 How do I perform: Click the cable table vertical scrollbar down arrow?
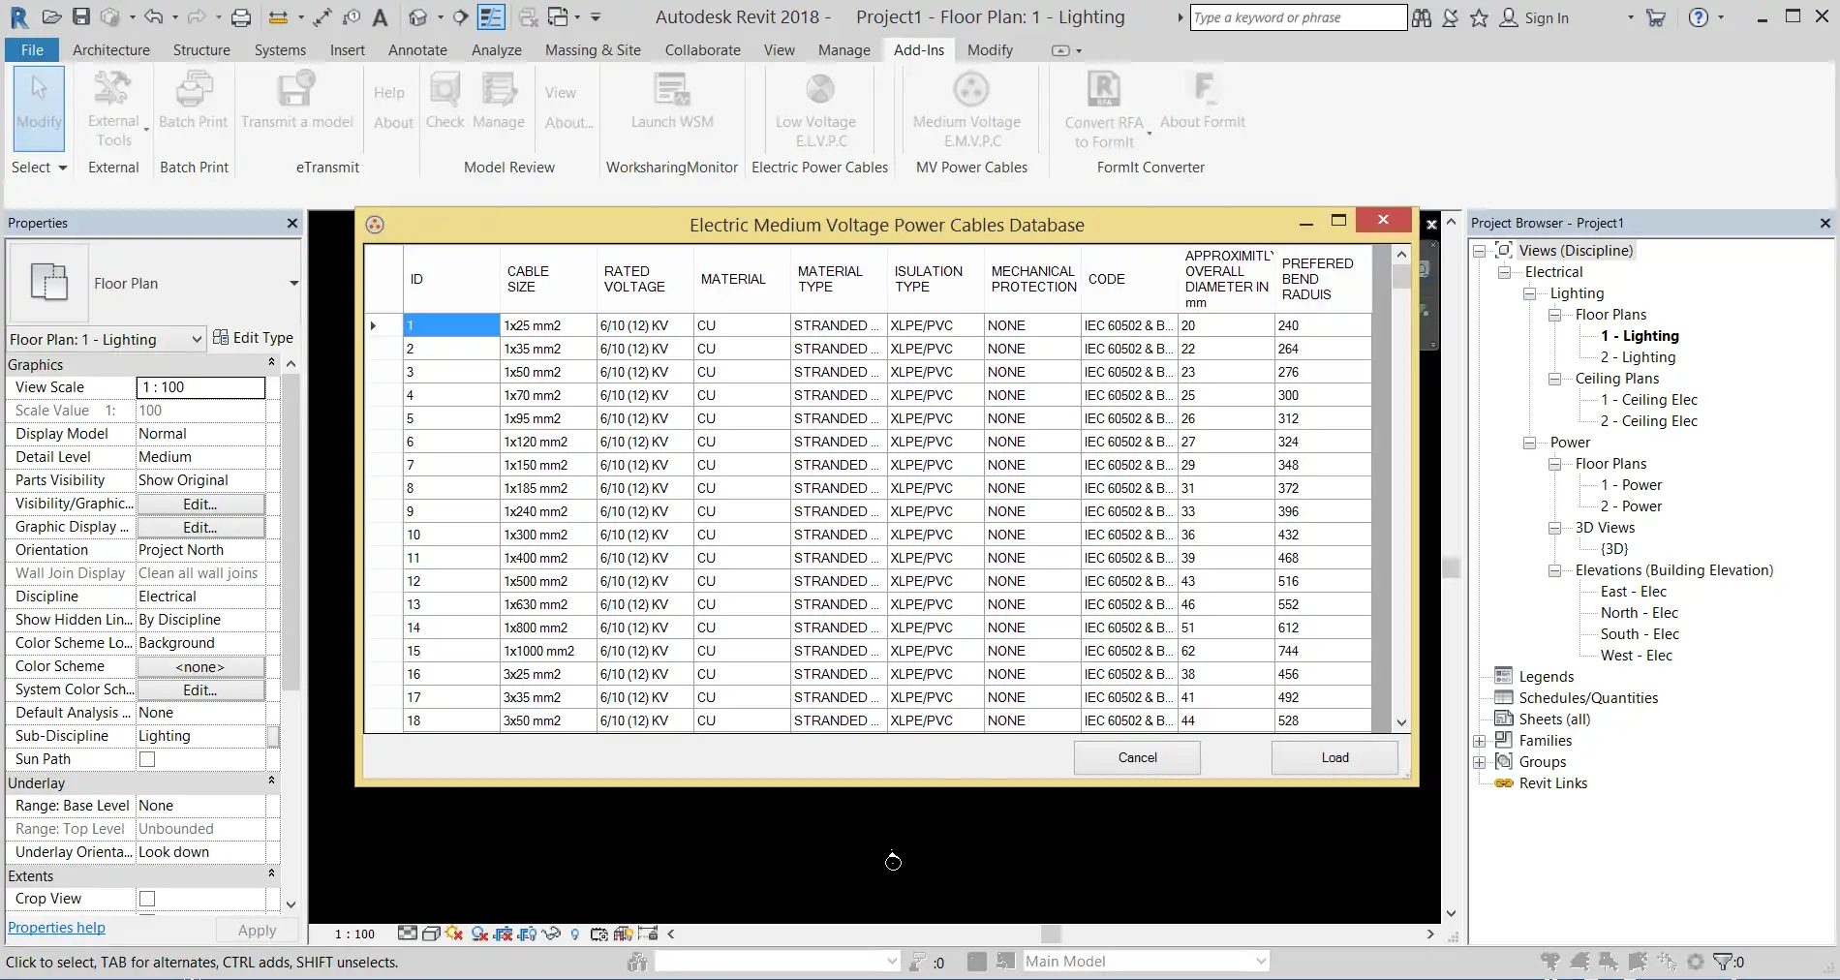tap(1400, 722)
